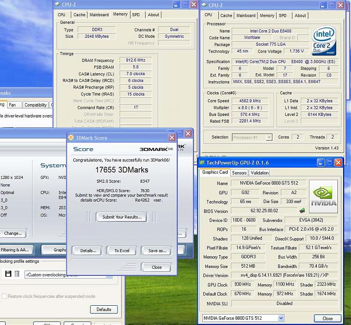
Task: Click the GPU-Z title bar icon
Action: (x=202, y=162)
